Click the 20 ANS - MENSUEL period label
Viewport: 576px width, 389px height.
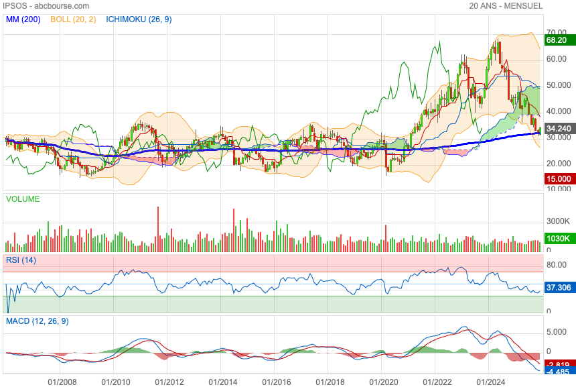pos(506,6)
